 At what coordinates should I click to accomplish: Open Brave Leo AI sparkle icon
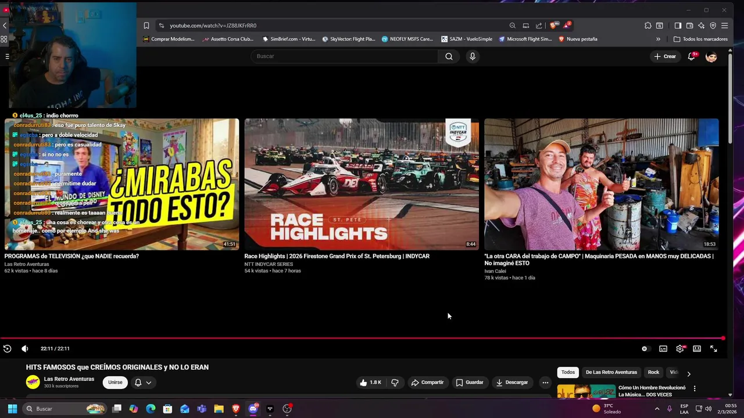coord(701,26)
